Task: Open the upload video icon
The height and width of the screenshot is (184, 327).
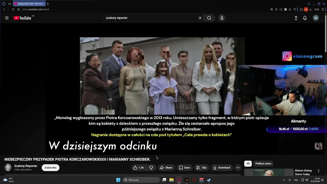Action: pyautogui.click(x=296, y=18)
